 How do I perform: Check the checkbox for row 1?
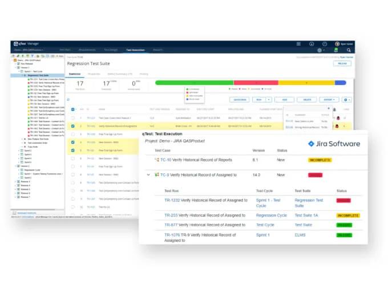pyautogui.click(x=73, y=117)
